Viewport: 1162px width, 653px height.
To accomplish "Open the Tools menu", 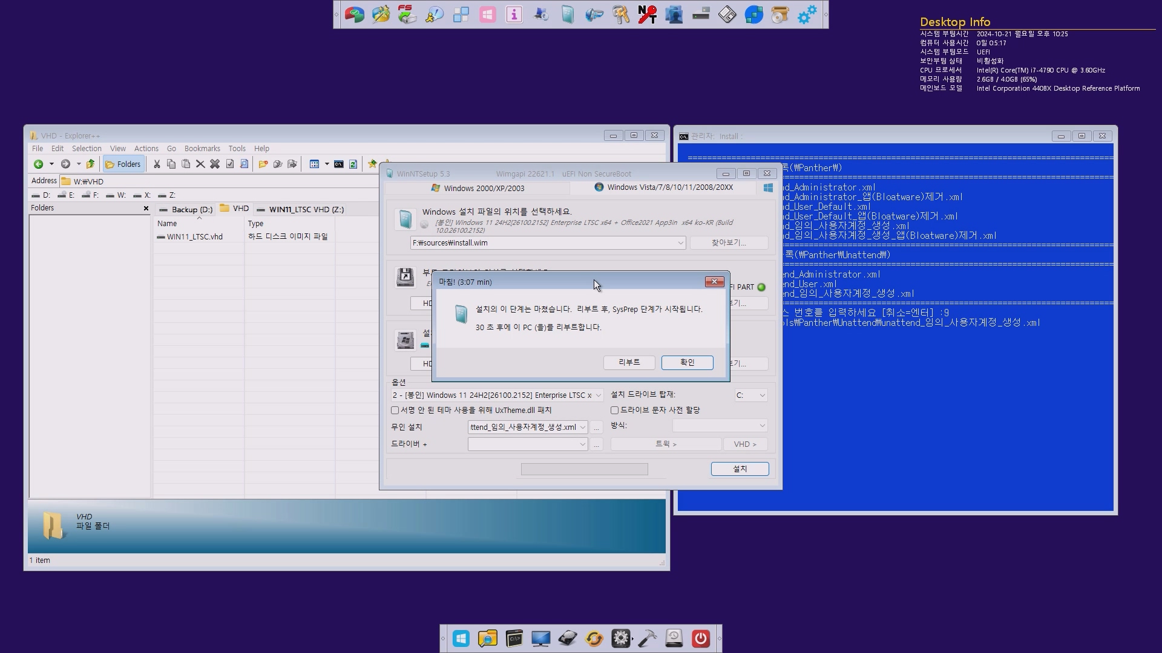I will pyautogui.click(x=237, y=148).
